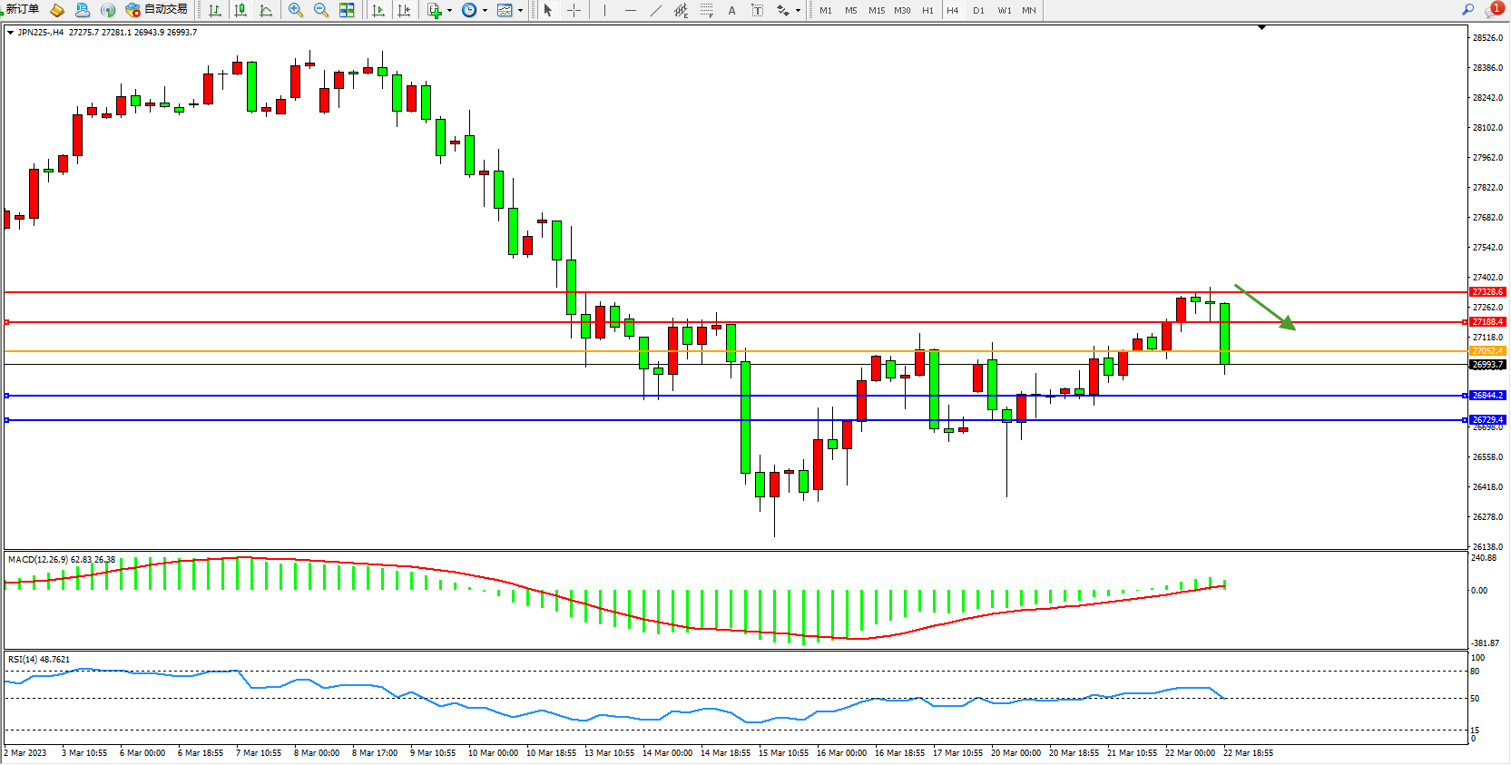
Task: Select the Fibonacci retracement tool
Action: 706,10
